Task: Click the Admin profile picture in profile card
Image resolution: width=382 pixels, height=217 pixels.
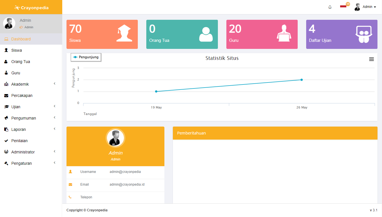Action: click(x=115, y=138)
